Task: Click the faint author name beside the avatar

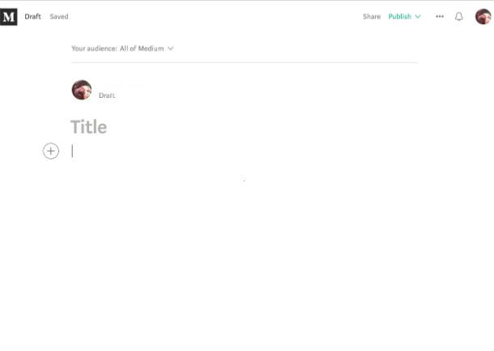Action: click(x=121, y=85)
